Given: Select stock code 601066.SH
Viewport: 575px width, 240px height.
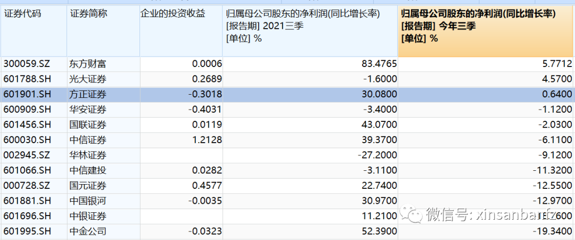Looking at the screenshot, I should (x=27, y=170).
